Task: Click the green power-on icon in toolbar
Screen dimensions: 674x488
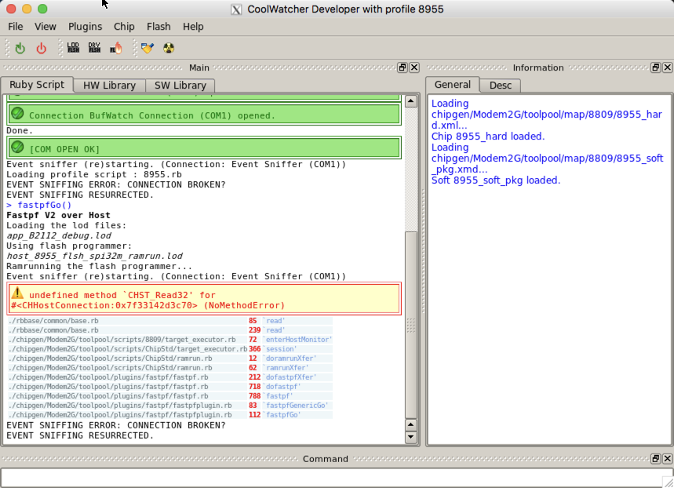Action: point(20,48)
